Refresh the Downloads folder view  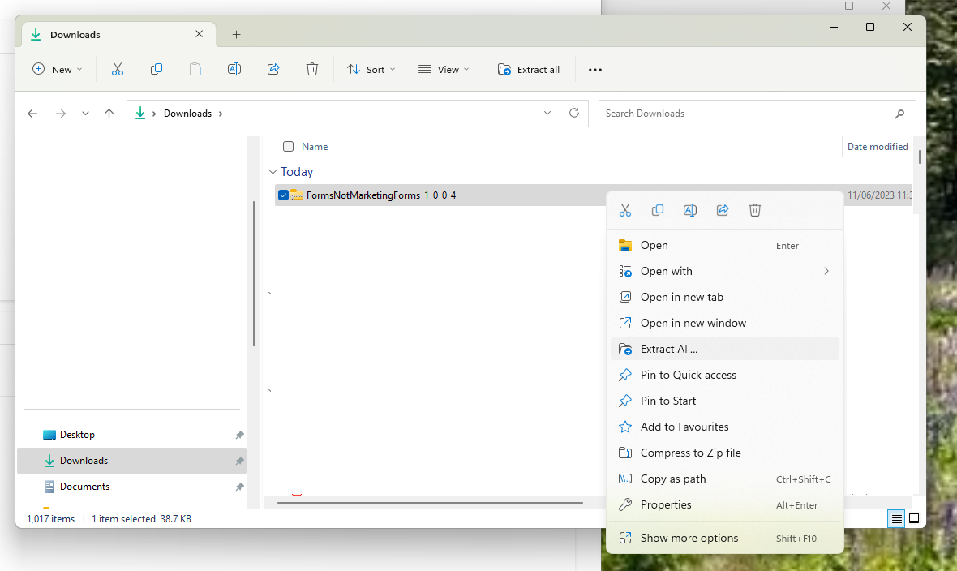pos(573,113)
